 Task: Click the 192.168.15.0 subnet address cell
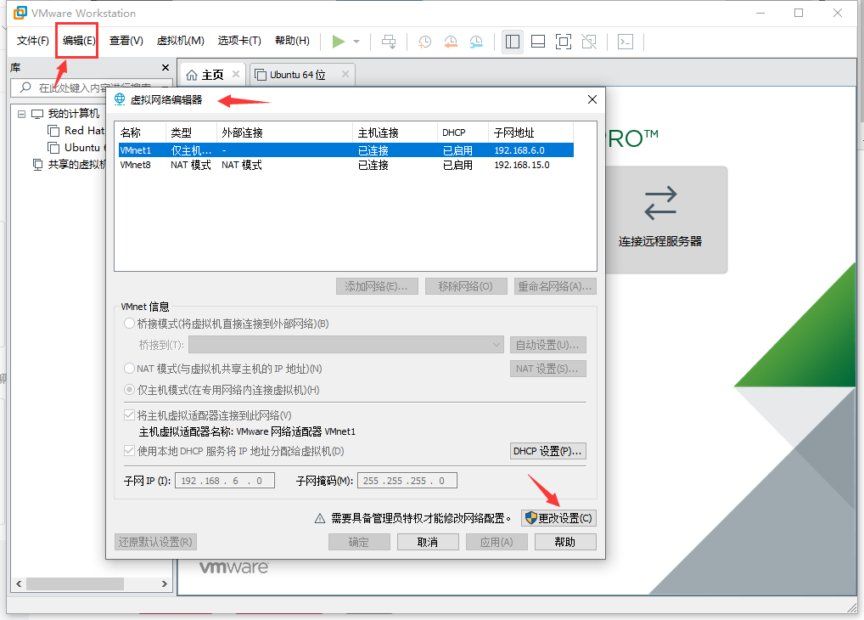click(x=522, y=165)
